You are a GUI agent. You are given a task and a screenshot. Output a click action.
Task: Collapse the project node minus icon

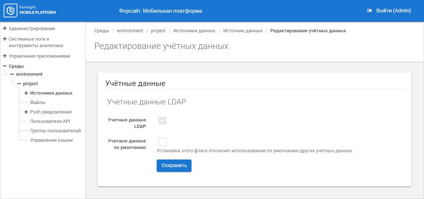coord(19,84)
